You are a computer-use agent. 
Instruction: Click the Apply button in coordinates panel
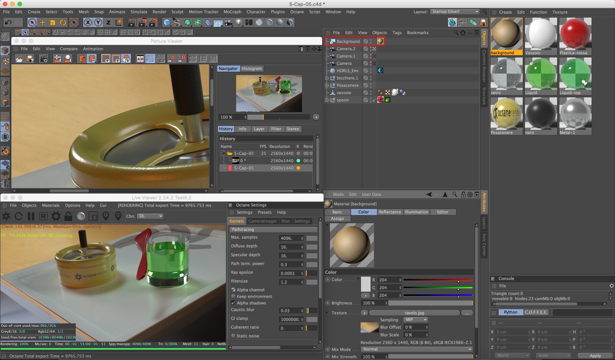[x=595, y=356]
